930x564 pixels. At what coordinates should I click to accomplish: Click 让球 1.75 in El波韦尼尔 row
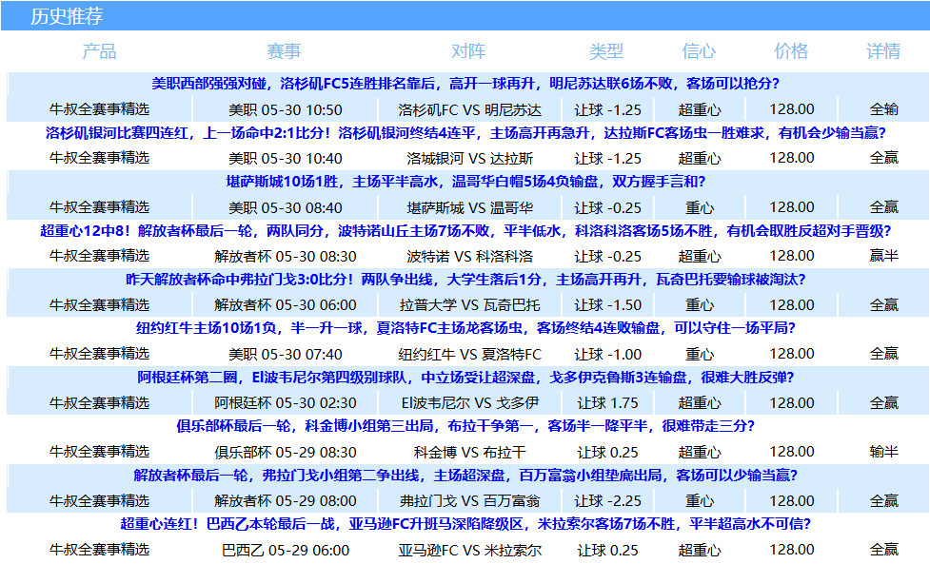point(608,403)
